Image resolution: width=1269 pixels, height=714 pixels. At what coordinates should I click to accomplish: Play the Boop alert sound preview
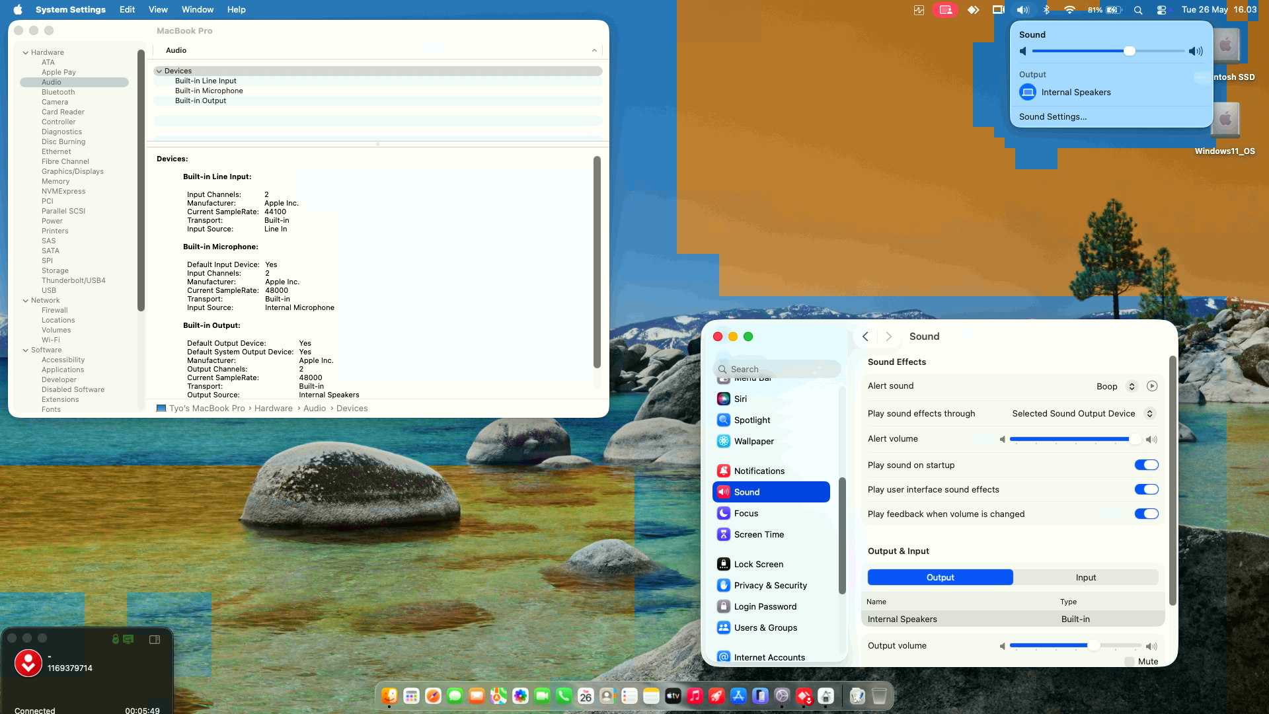coord(1152,386)
